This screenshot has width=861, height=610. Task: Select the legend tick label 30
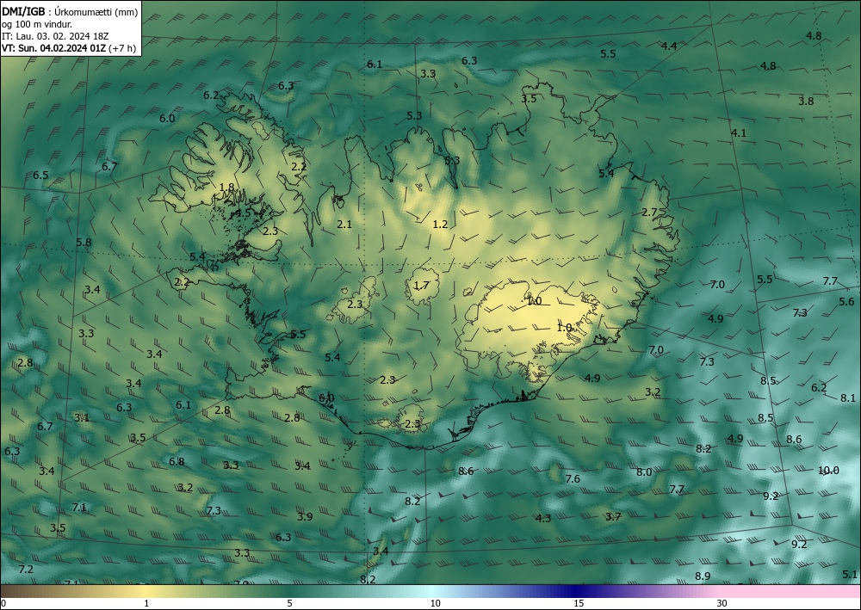(x=722, y=603)
